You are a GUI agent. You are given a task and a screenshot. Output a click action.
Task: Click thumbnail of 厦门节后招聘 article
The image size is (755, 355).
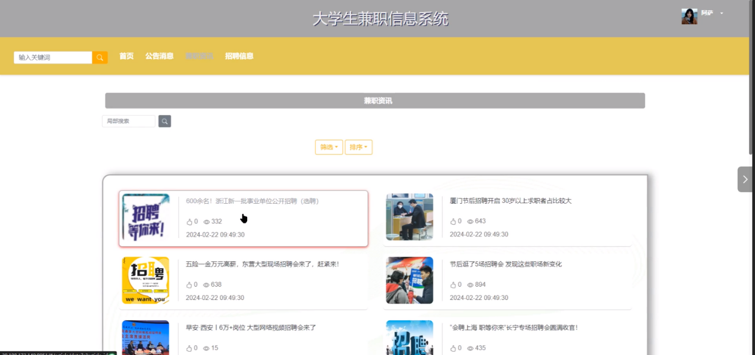click(409, 217)
